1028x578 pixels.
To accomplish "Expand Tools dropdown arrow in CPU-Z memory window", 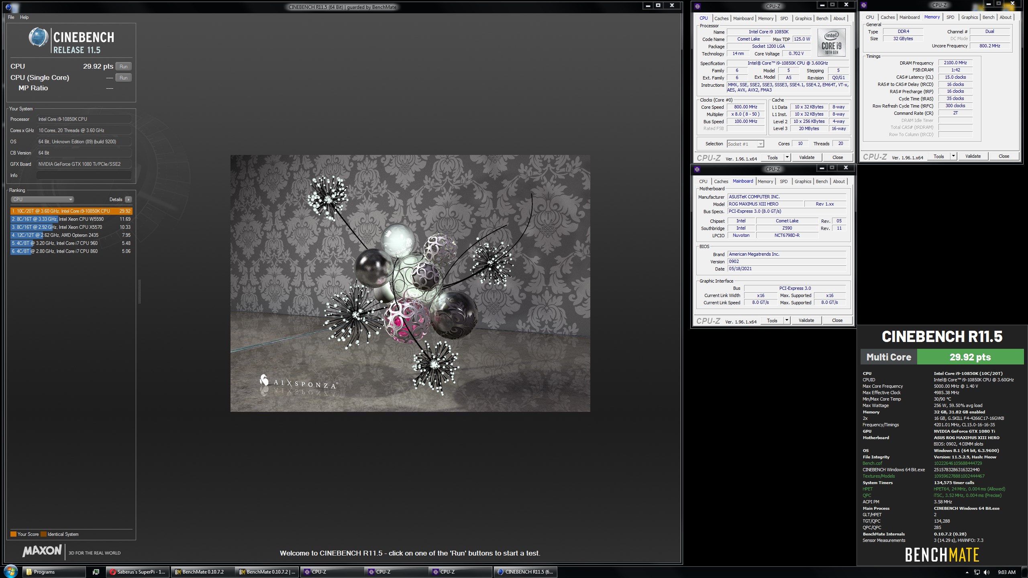I will pyautogui.click(x=953, y=156).
